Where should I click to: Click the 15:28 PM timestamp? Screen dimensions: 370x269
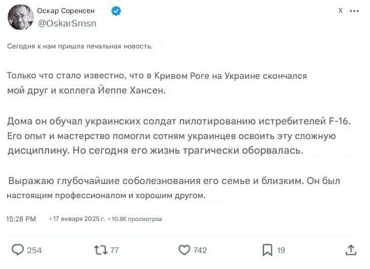(x=21, y=219)
